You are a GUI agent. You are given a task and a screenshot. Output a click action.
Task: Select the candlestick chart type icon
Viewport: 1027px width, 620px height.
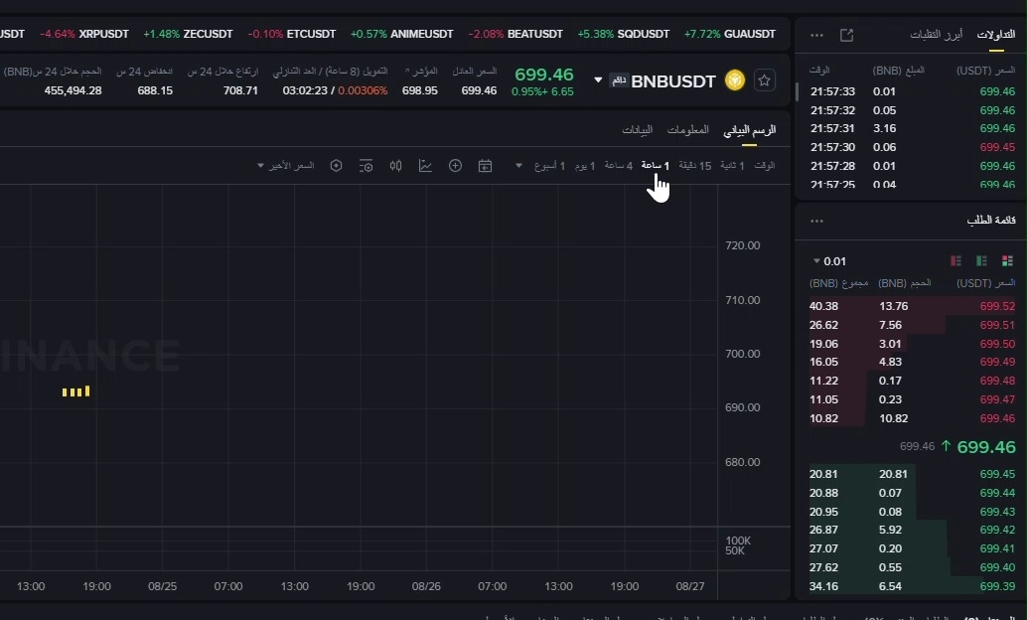[x=395, y=166]
